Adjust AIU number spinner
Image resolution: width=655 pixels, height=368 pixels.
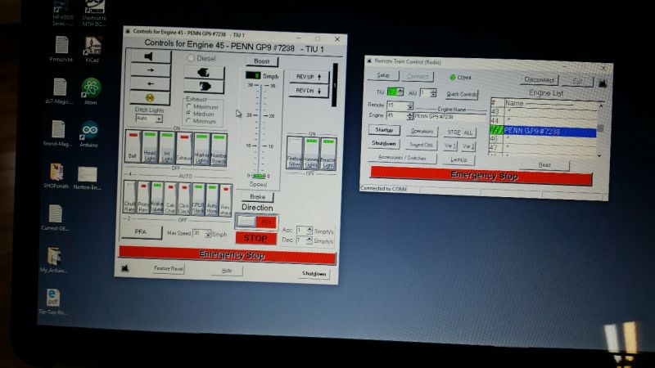point(433,92)
